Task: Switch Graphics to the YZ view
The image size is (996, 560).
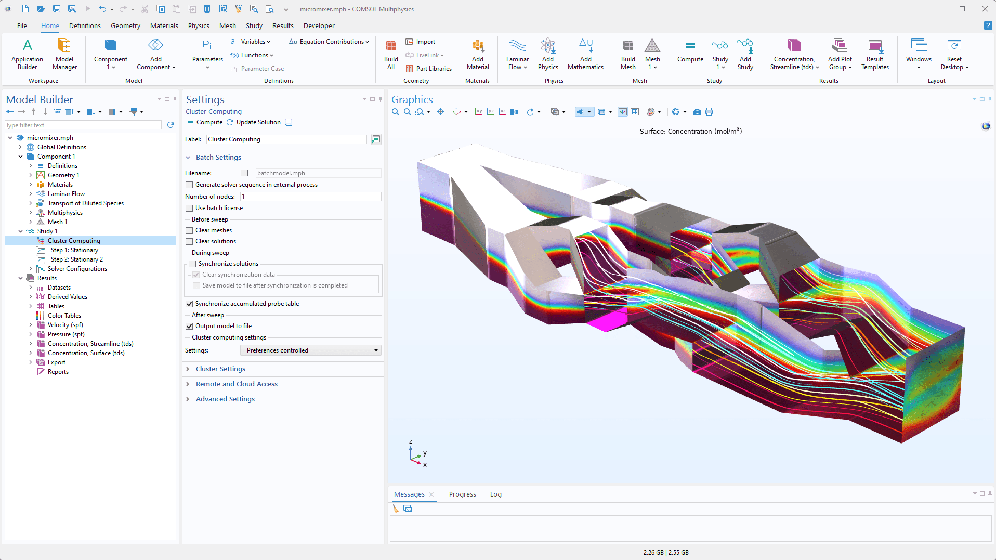Action: coord(490,112)
